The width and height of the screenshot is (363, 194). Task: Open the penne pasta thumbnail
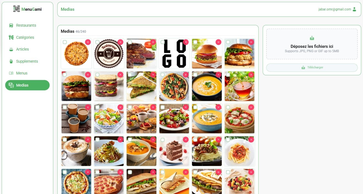click(239, 151)
